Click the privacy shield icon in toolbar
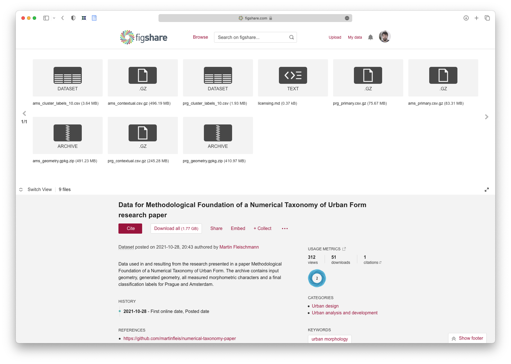 pos(73,18)
